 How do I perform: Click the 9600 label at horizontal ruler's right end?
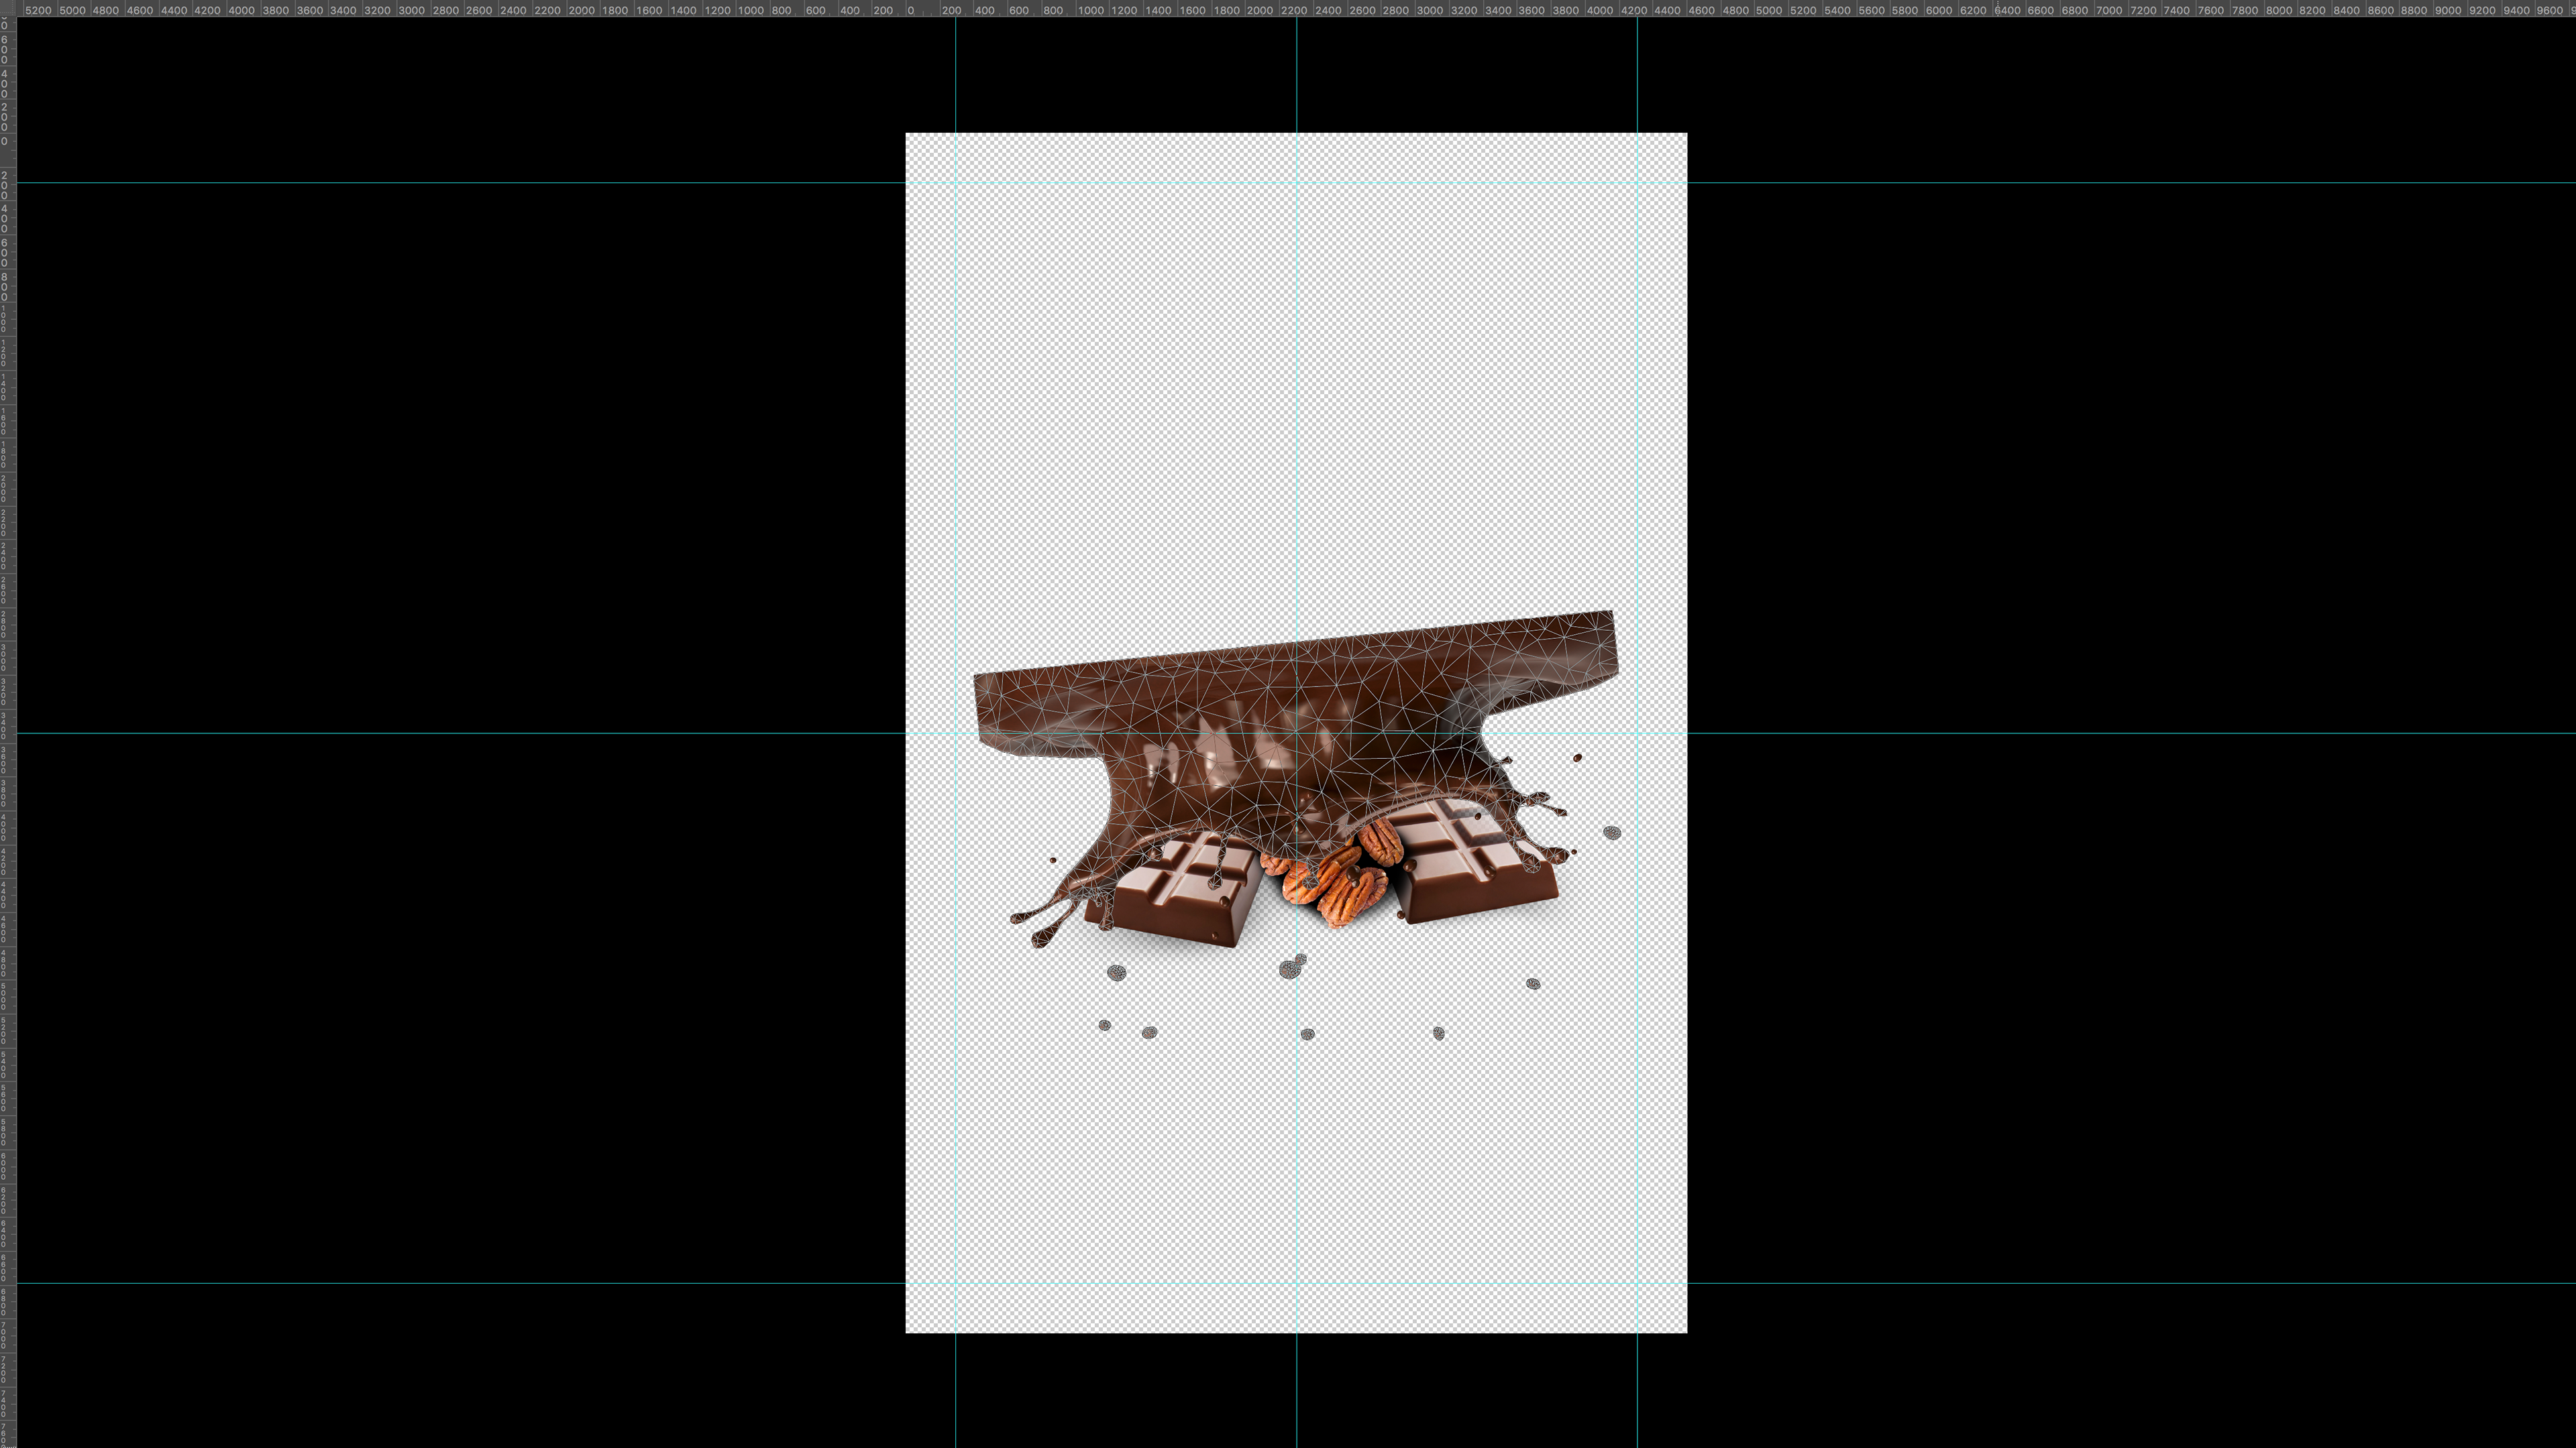click(x=2549, y=10)
